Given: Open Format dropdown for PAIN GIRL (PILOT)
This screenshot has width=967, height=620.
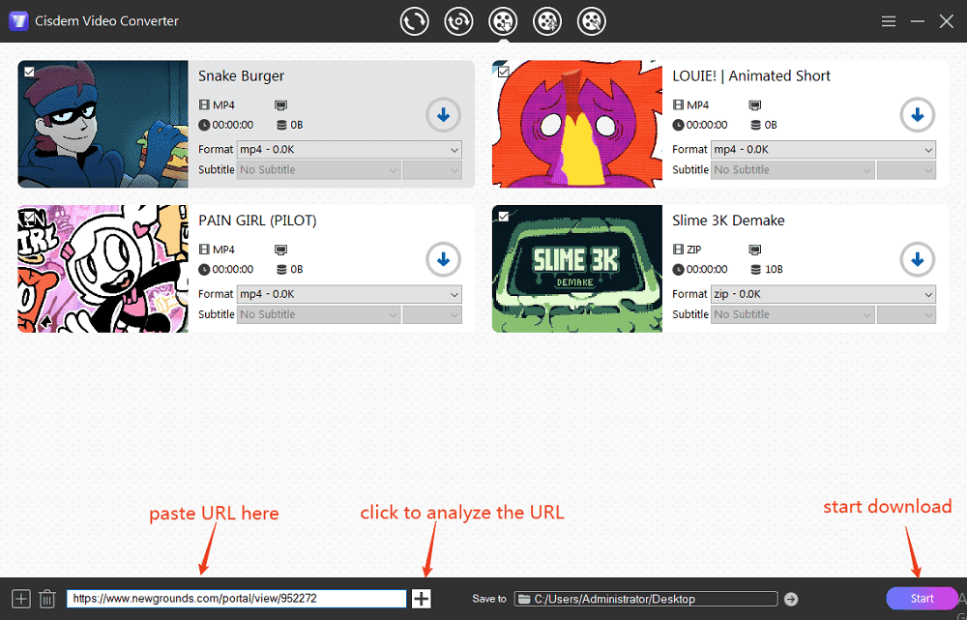Looking at the screenshot, I should coord(349,294).
